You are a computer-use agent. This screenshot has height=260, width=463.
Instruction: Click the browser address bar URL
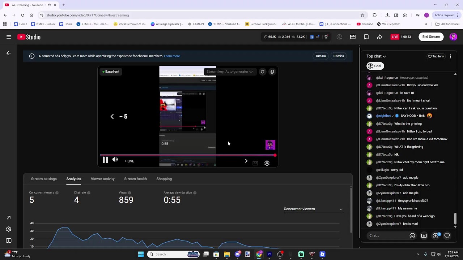coord(88,15)
